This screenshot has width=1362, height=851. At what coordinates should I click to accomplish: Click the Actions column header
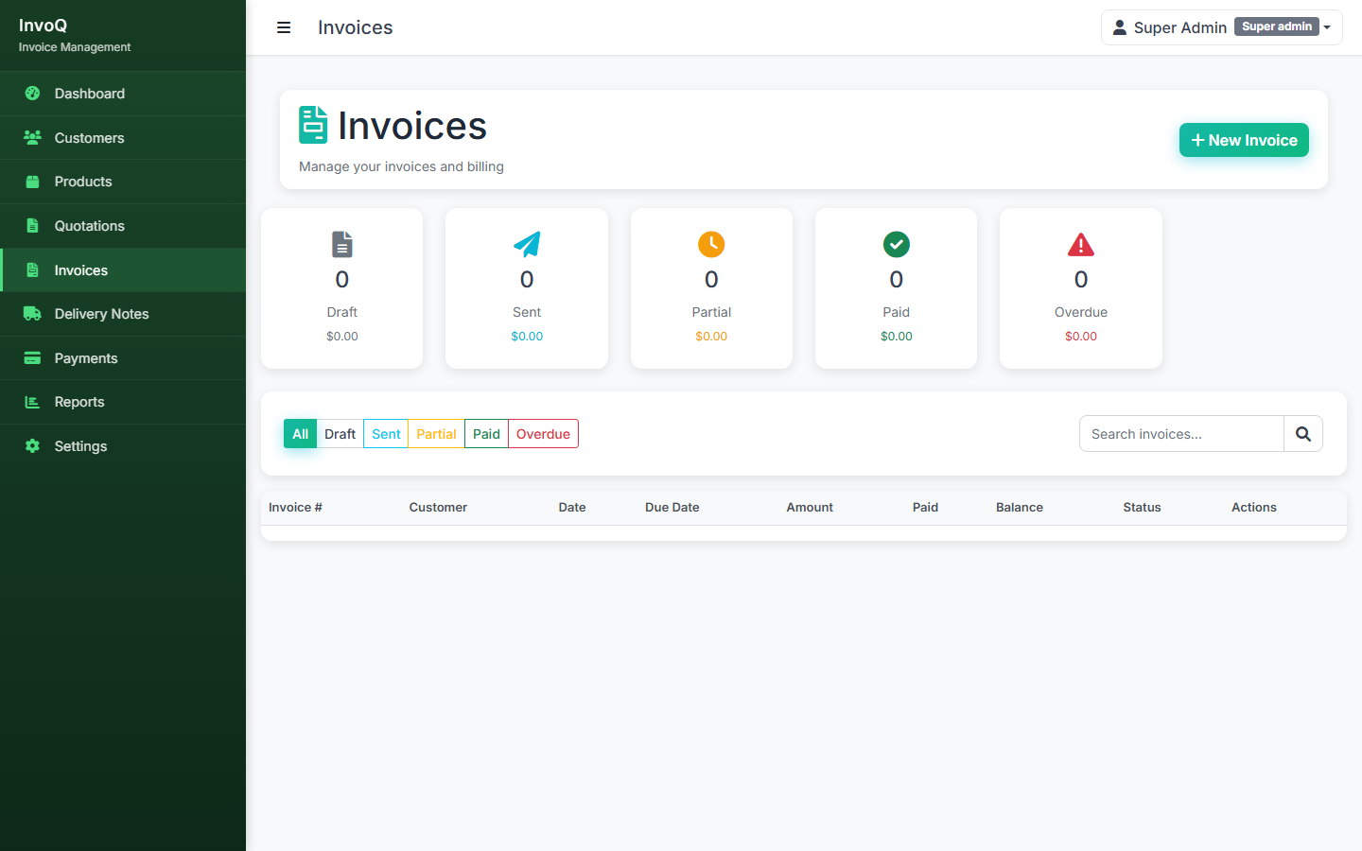click(x=1254, y=508)
